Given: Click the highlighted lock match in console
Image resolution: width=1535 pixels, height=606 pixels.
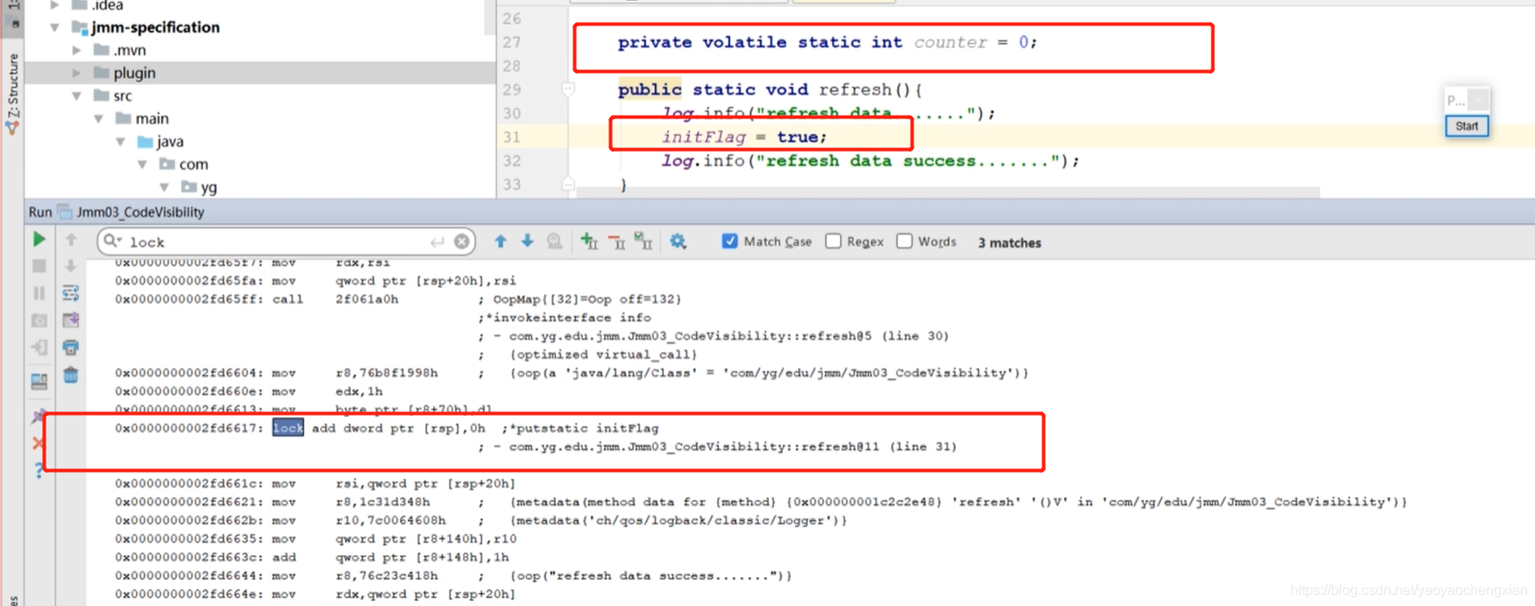Looking at the screenshot, I should pos(288,428).
